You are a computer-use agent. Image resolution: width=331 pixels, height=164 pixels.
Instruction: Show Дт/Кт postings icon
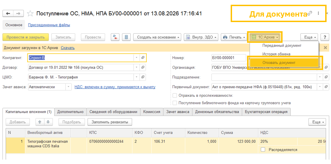pos(115,37)
